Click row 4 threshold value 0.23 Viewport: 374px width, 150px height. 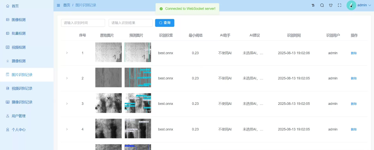point(195,129)
